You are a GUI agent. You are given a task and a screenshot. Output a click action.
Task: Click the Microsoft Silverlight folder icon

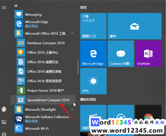19,109
